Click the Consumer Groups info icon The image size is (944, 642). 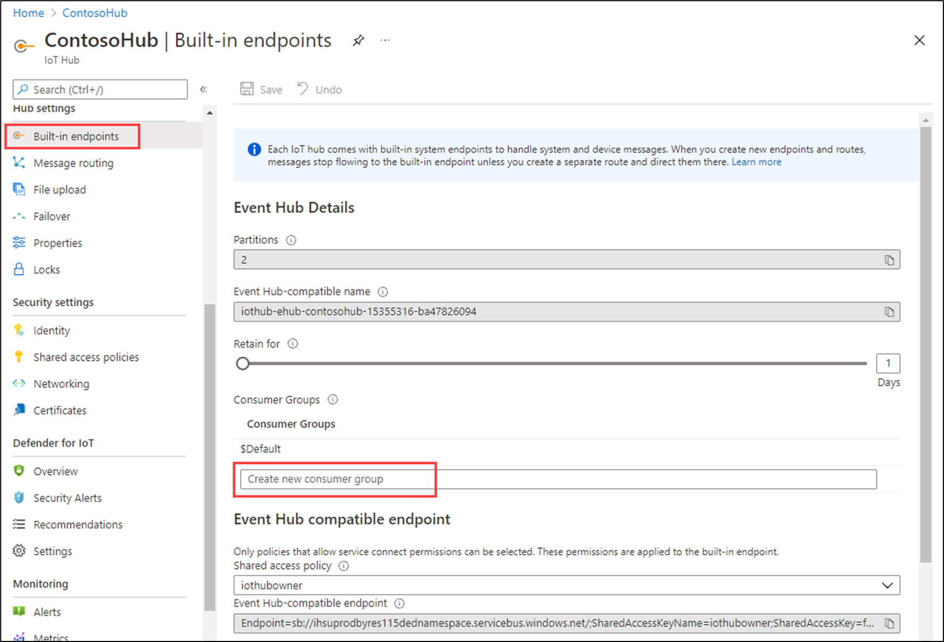tap(332, 399)
